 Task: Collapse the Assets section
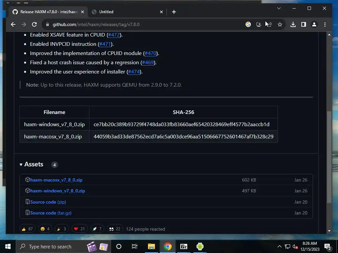coord(31,164)
